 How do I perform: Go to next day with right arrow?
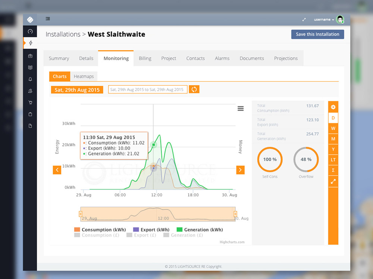click(240, 170)
